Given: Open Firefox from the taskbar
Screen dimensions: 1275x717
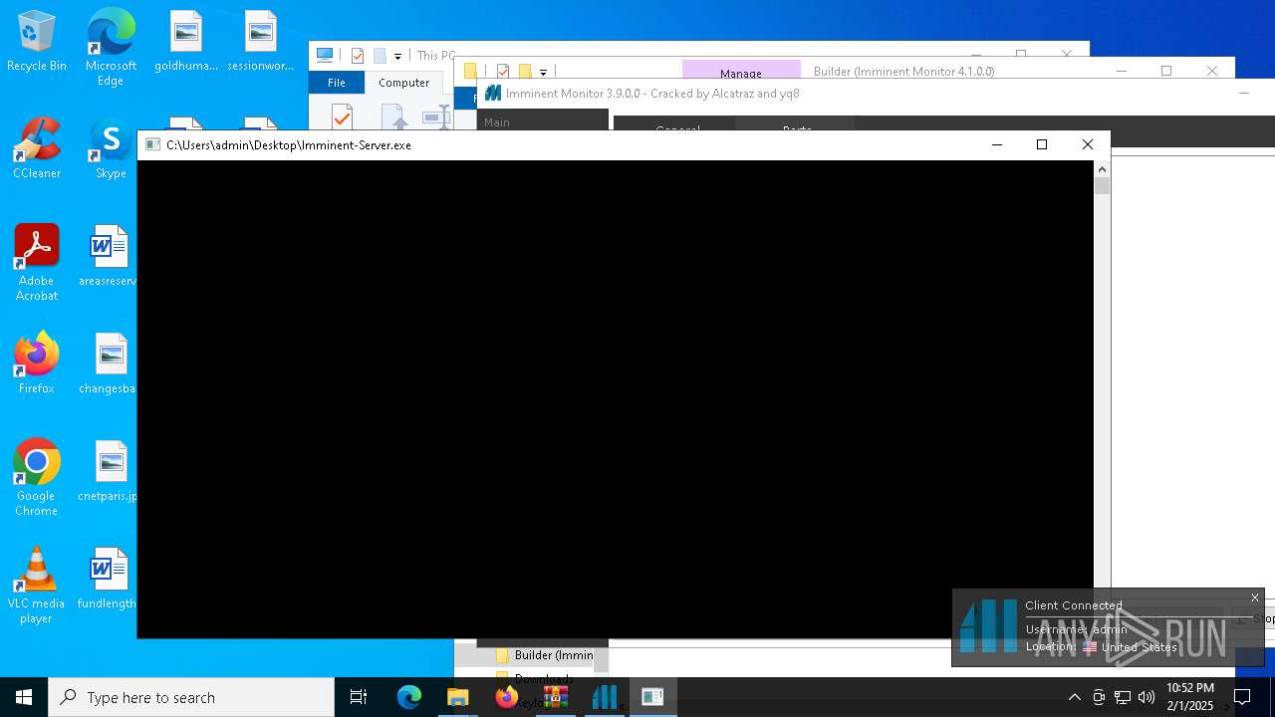Looking at the screenshot, I should pyautogui.click(x=506, y=697).
